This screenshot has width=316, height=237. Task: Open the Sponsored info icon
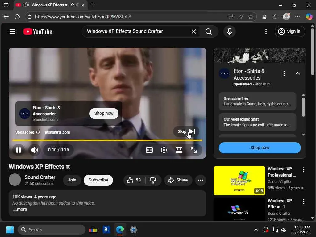coord(38,132)
